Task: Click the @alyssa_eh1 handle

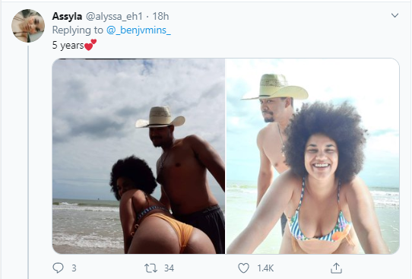Action: pyautogui.click(x=114, y=16)
